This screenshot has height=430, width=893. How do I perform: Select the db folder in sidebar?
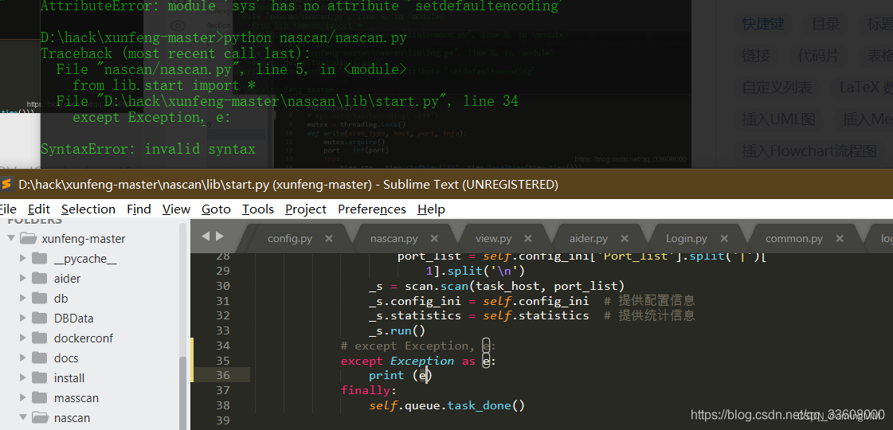[61, 299]
